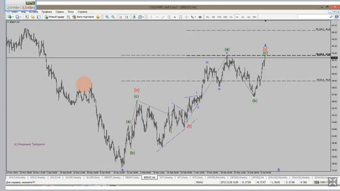
Task: Switch to the WTI,Weekly chart tab
Action: coord(166,178)
